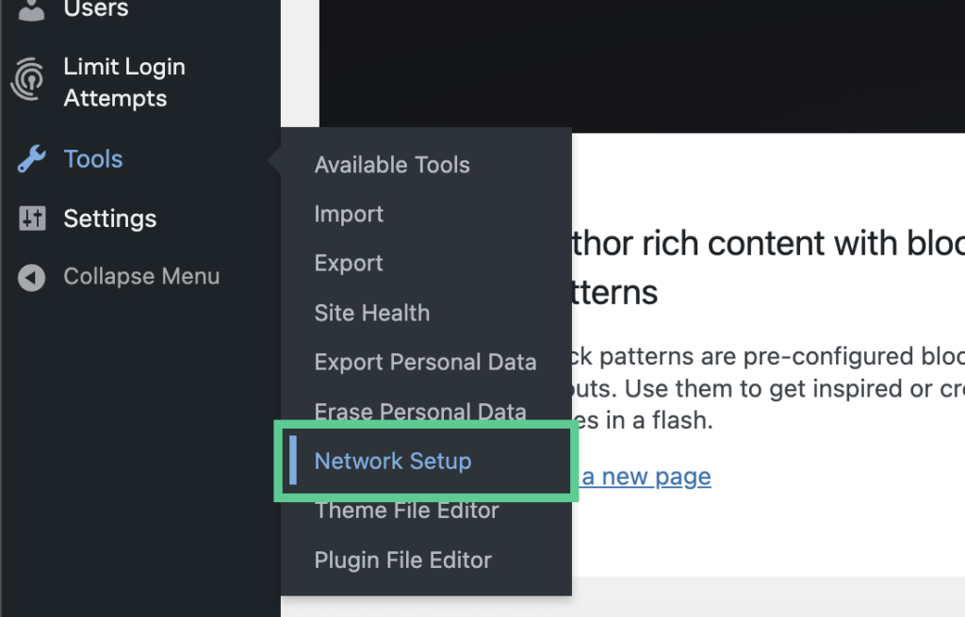Follow the 'a new page' link

[644, 477]
